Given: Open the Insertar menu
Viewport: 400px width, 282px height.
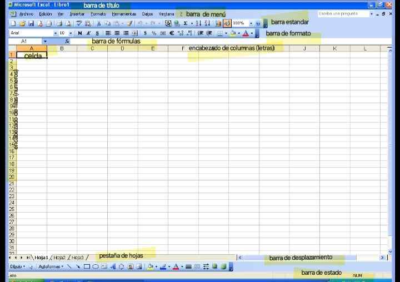Looking at the screenshot, I should pos(77,14).
